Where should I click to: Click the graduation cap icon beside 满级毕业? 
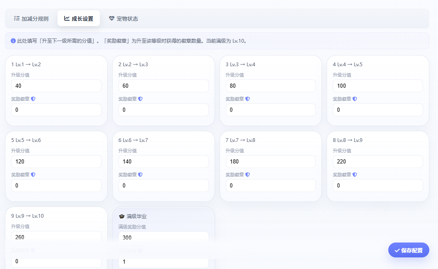pyautogui.click(x=121, y=216)
